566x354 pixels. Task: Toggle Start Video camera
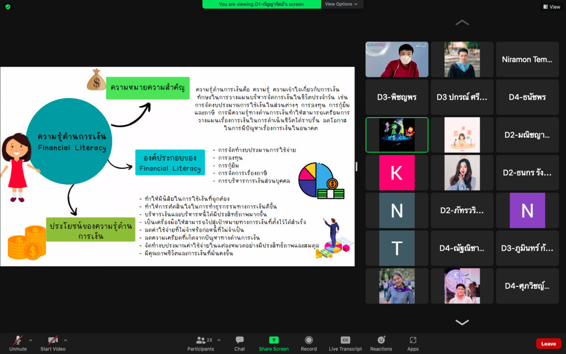coord(52,343)
